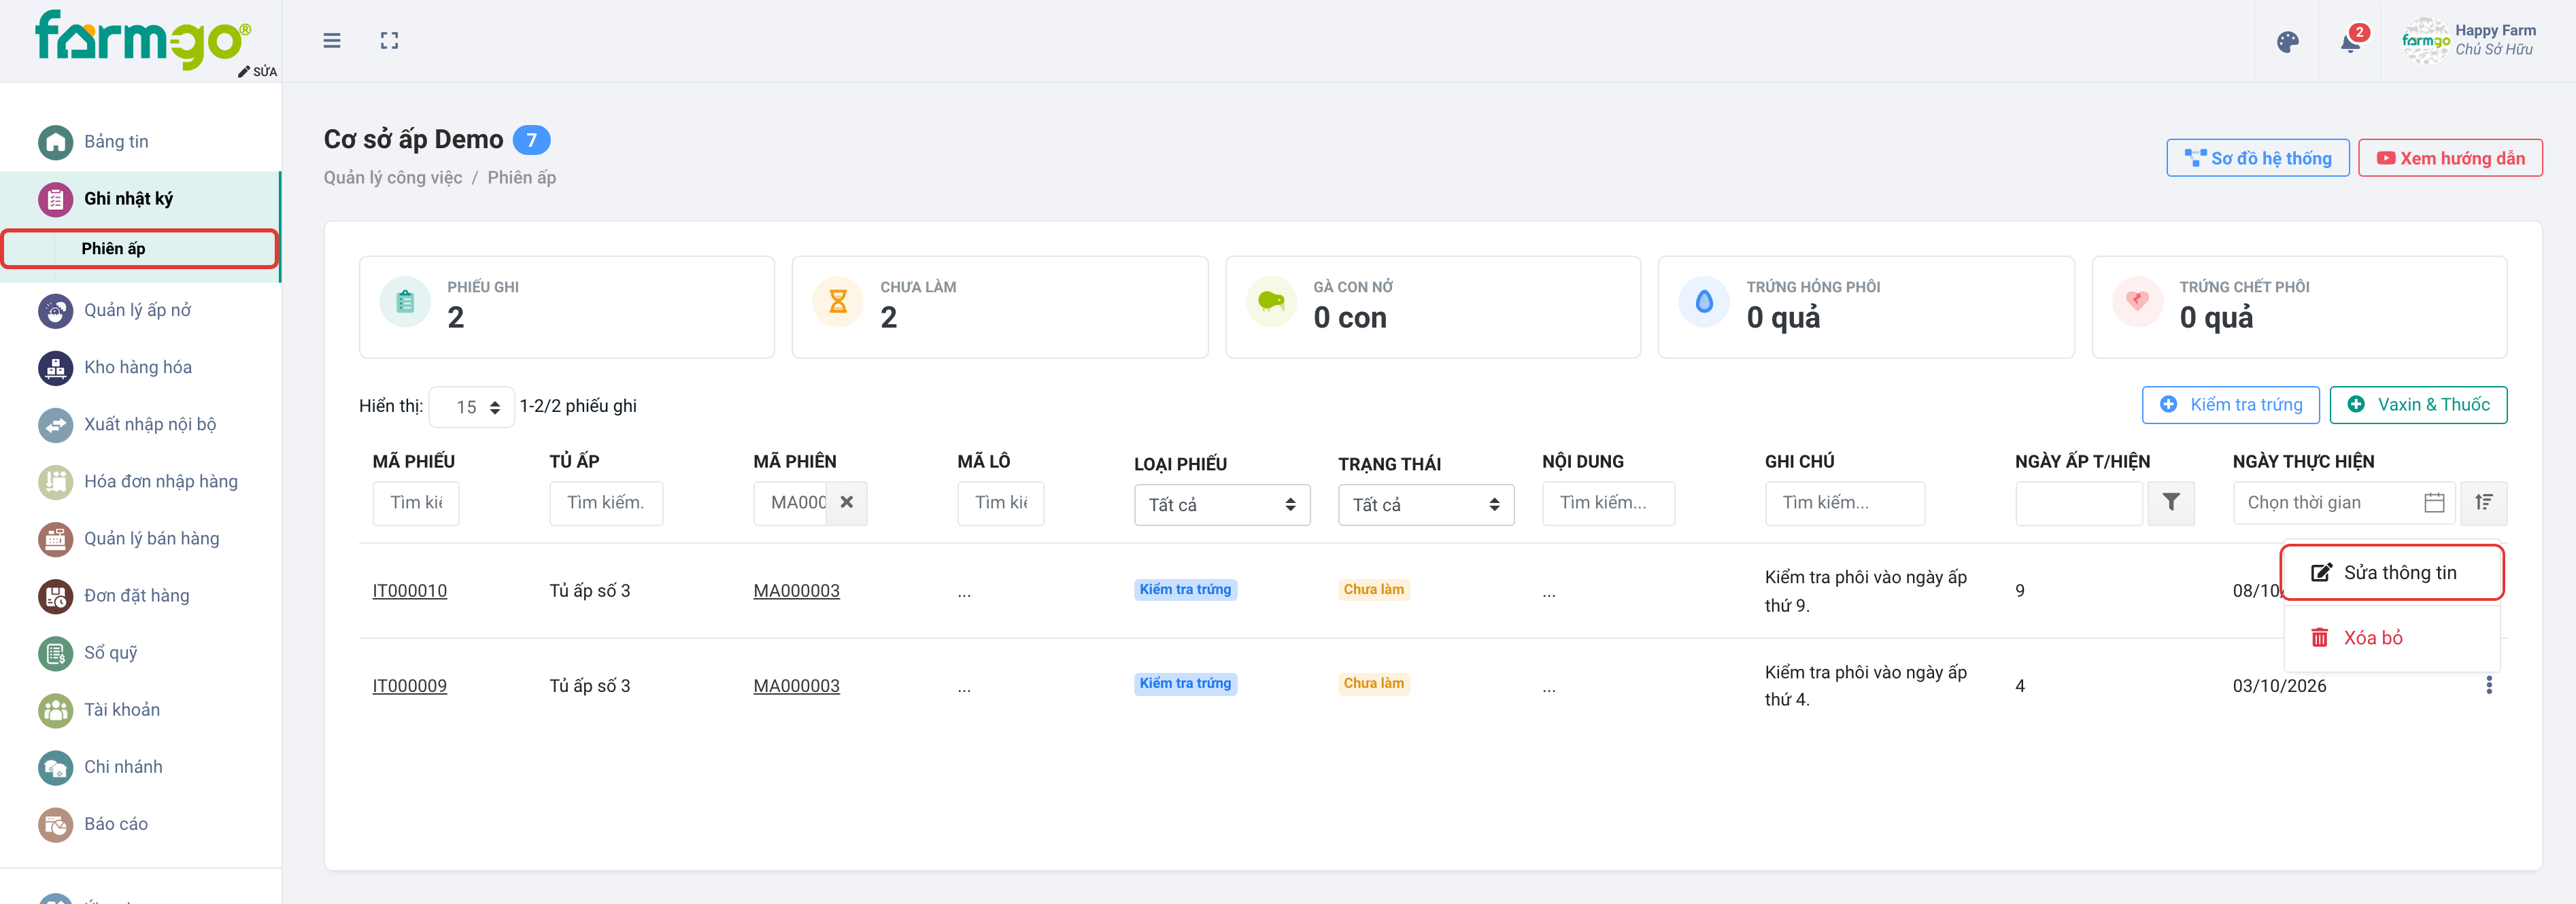
Task: Toggle the hamburger sidebar menu icon
Action: tap(332, 41)
